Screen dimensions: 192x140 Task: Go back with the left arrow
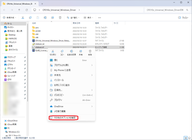click(4, 10)
